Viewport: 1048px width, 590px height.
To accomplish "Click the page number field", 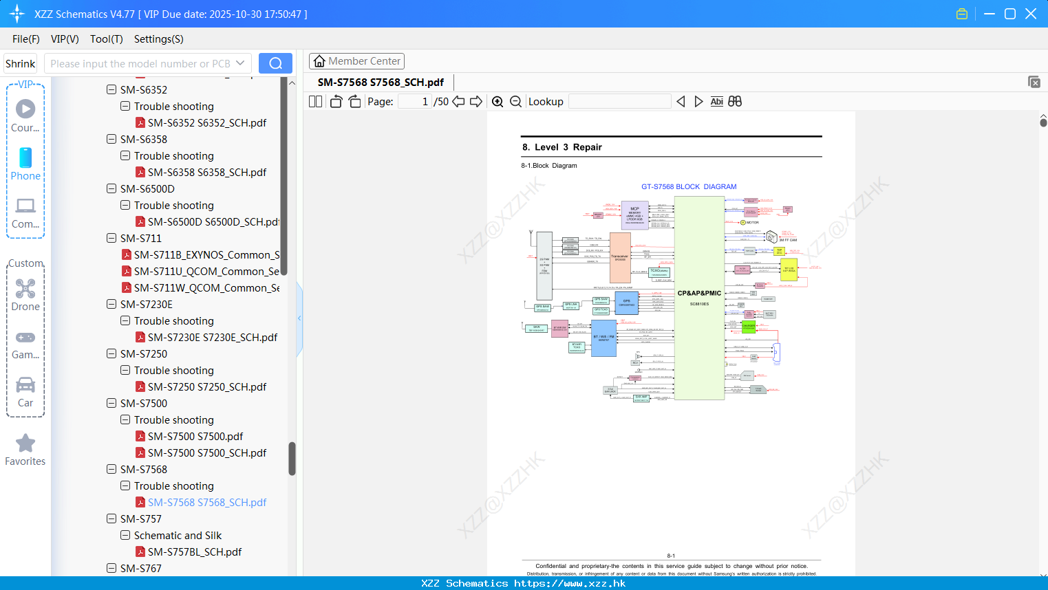I will coord(415,102).
